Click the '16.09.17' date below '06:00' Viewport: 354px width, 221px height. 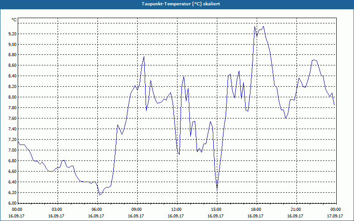coord(96,216)
